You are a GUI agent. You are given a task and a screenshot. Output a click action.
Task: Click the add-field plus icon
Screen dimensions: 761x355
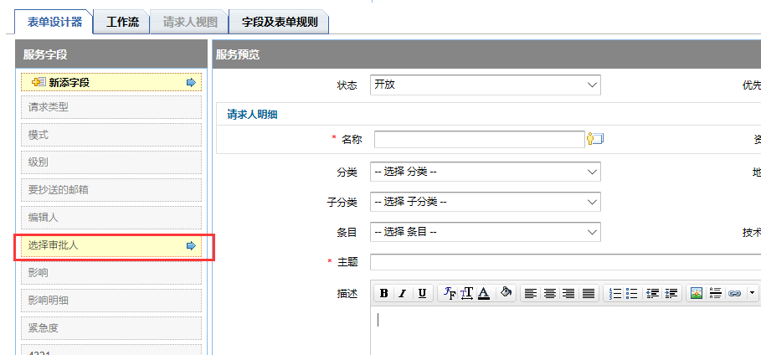[39, 82]
